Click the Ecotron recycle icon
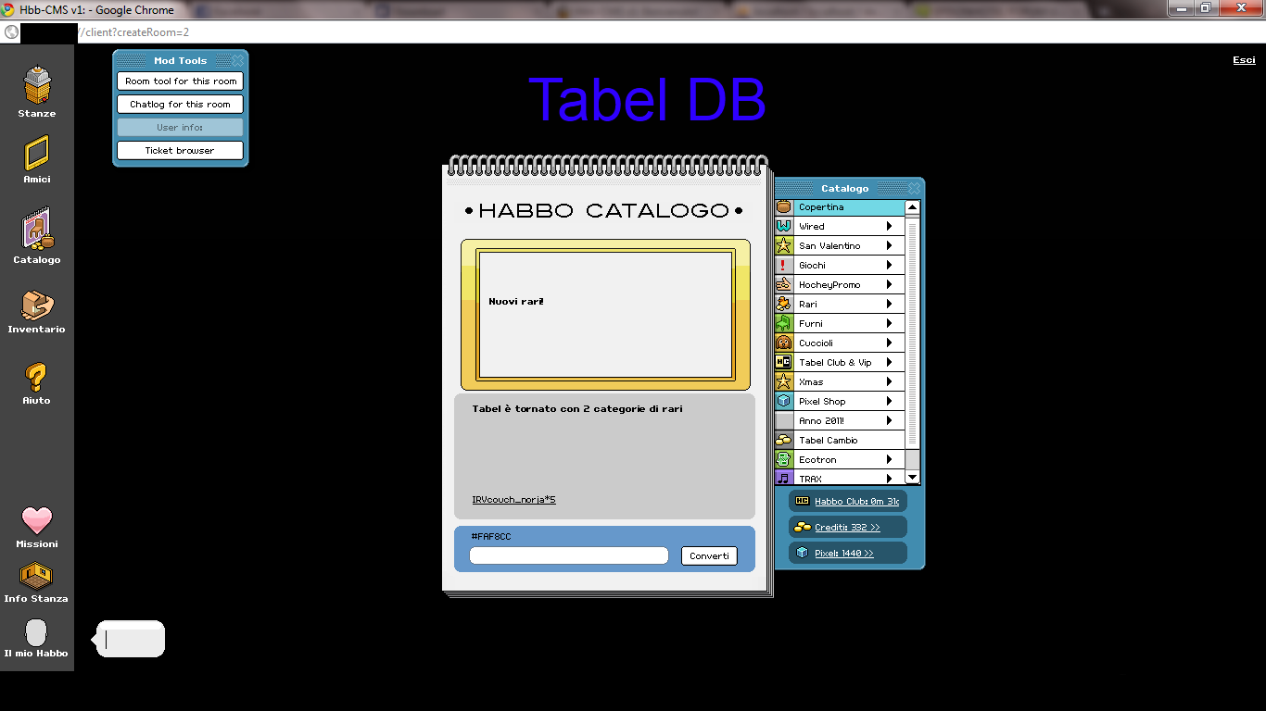 [784, 459]
